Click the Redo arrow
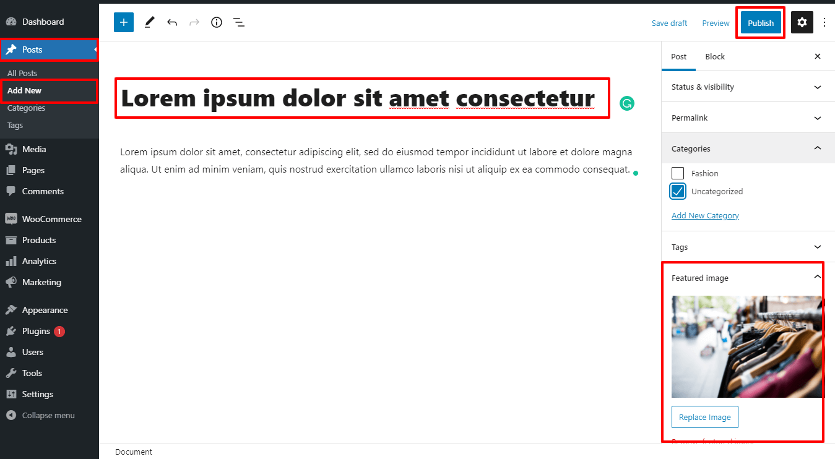 (x=194, y=22)
